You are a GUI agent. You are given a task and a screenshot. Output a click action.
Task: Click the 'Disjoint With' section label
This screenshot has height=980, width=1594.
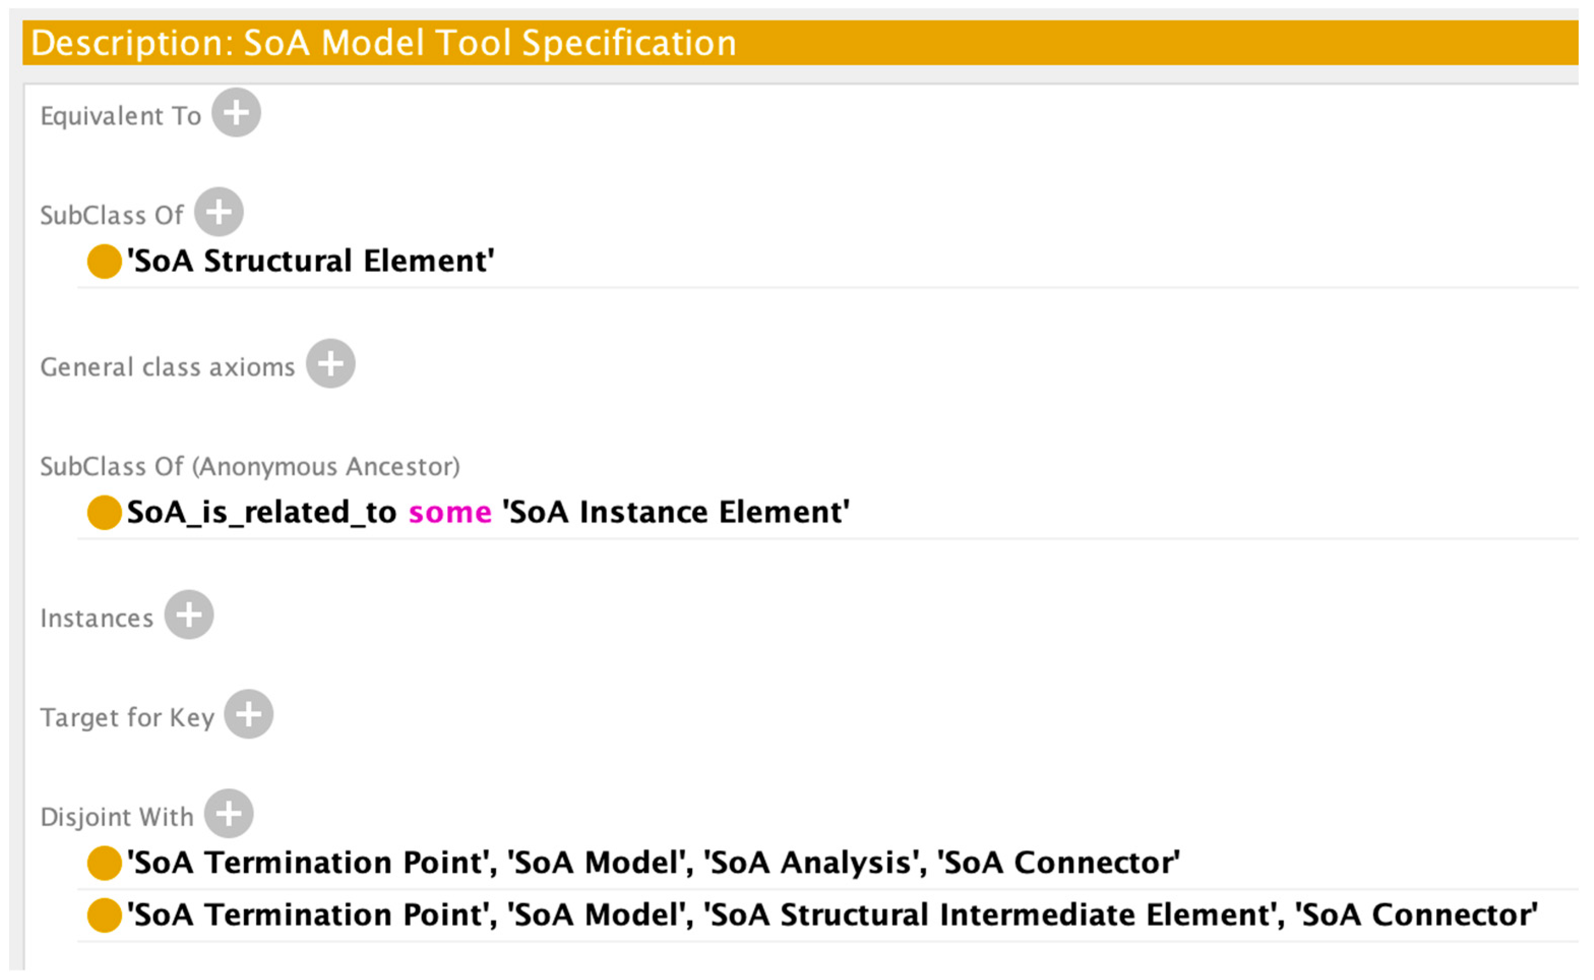point(117,817)
